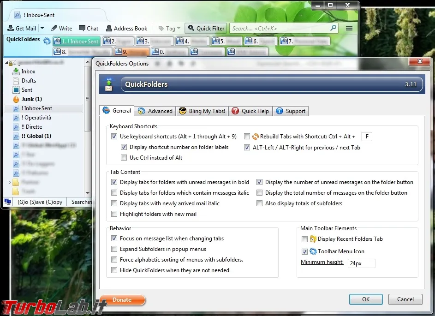Viewport: 435px width, 316px height.
Task: Click the orange Donate button
Action: point(122,300)
